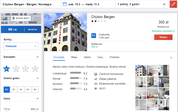Click the Hotels.com 299 zł offer

(x=97, y=45)
